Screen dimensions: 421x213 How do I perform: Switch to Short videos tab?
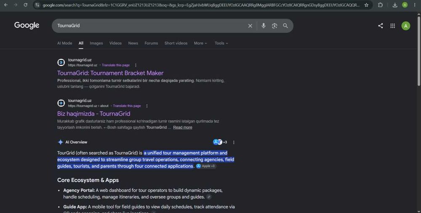tap(176, 43)
